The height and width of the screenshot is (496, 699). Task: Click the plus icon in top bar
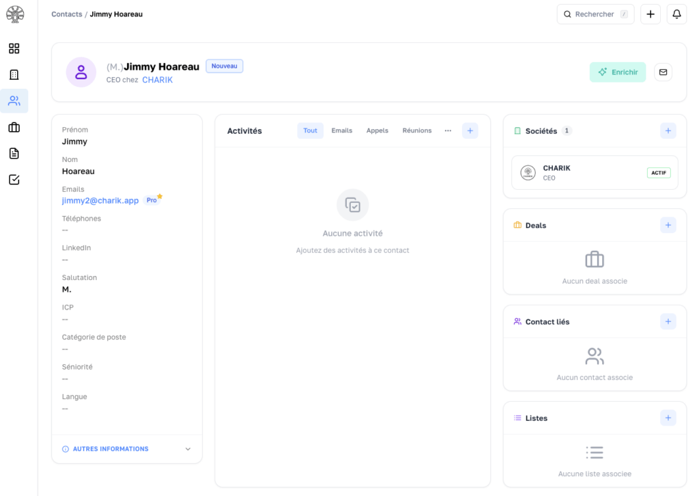point(650,14)
